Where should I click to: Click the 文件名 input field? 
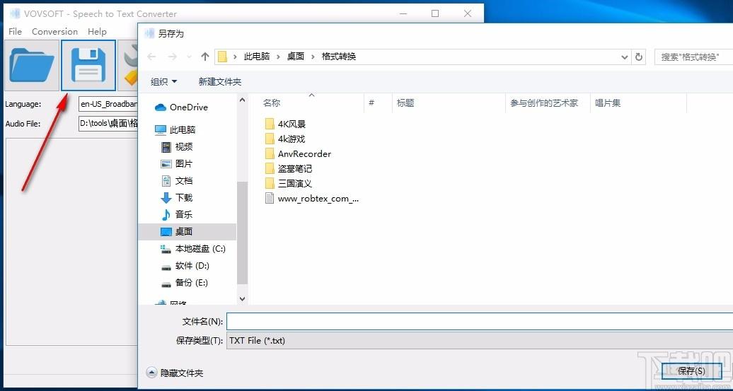click(480, 322)
